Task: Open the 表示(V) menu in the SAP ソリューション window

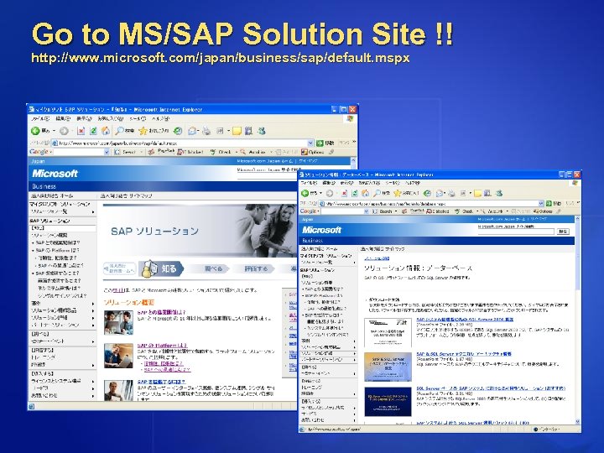Action: 84,118
